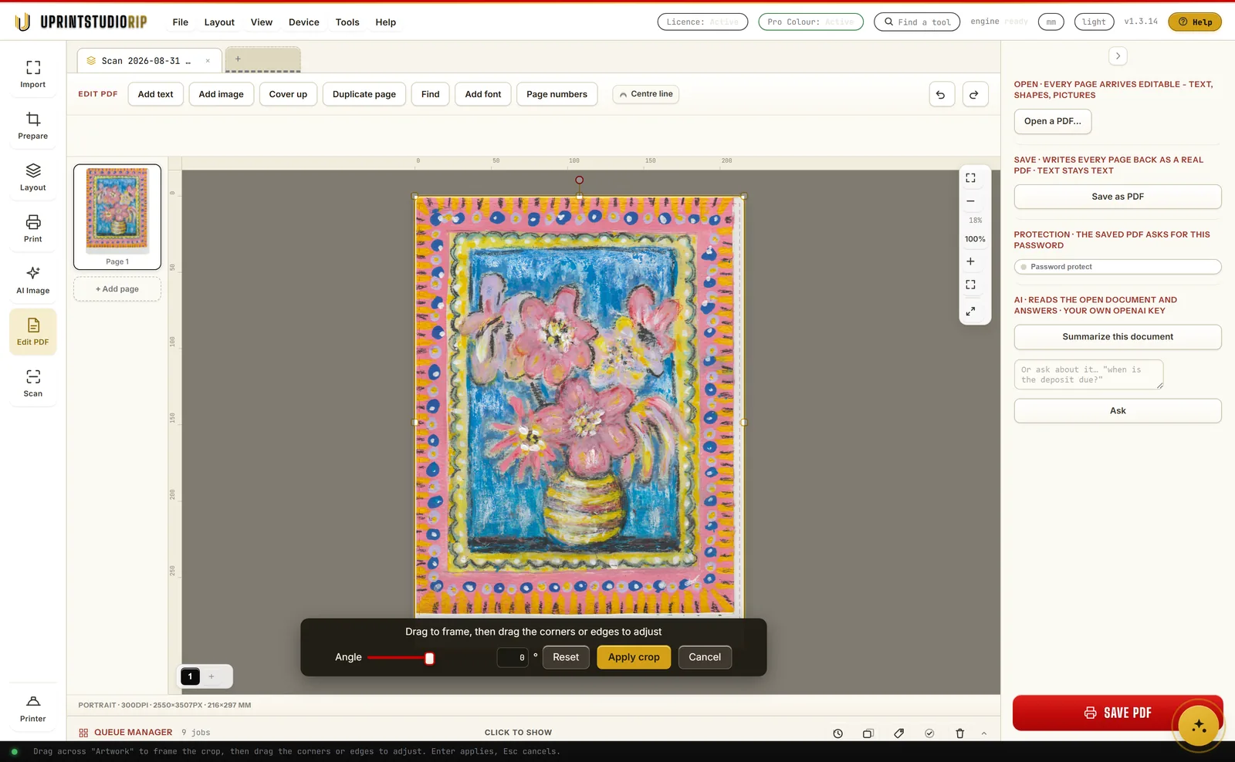Open the Printer settings in the sidebar
Viewport: 1235px width, 762px height.
[32, 709]
